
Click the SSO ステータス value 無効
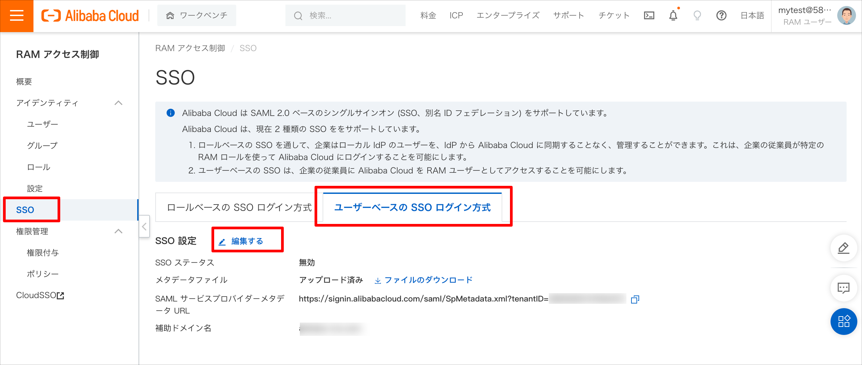307,262
